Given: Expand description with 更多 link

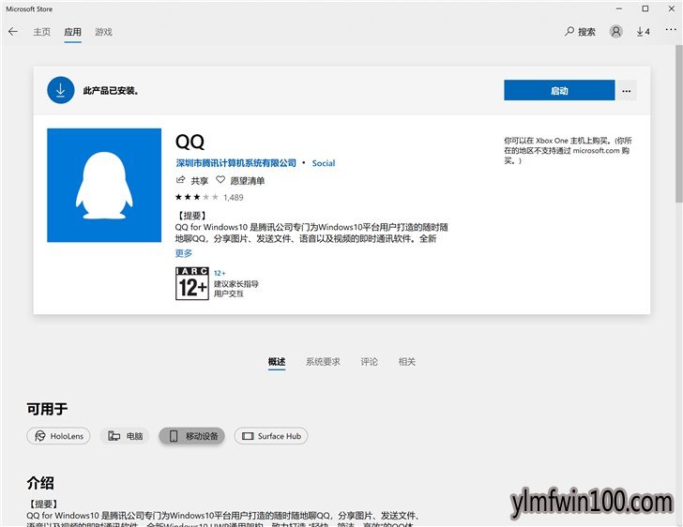Looking at the screenshot, I should pyautogui.click(x=183, y=253).
